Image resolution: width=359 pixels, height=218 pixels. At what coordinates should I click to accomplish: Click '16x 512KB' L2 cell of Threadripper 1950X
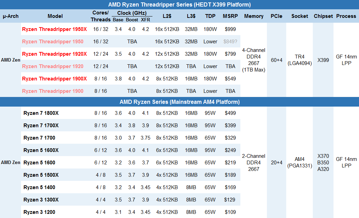pyautogui.click(x=167, y=29)
